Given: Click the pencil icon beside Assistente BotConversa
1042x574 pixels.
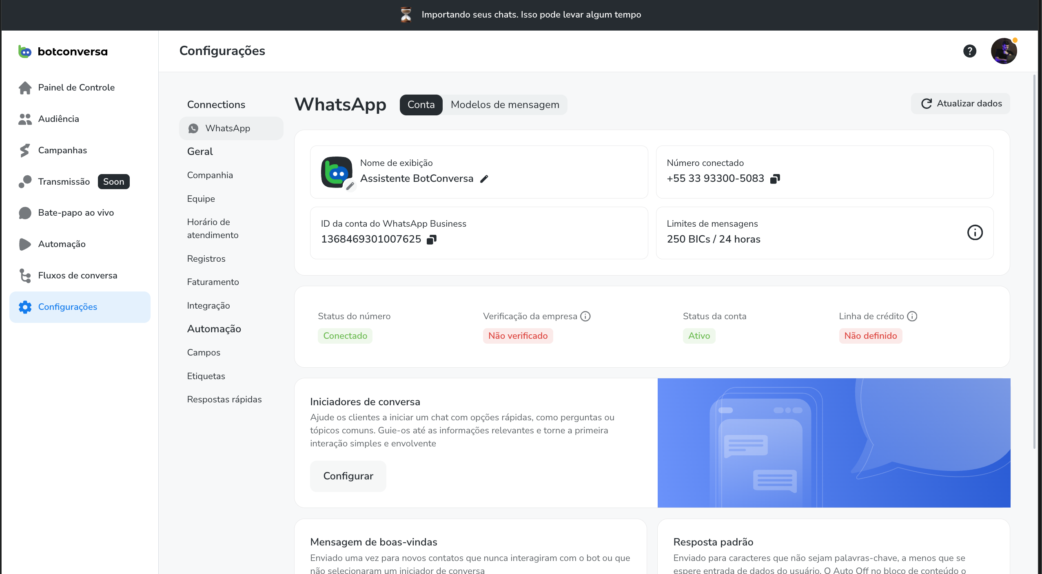Looking at the screenshot, I should (x=484, y=179).
